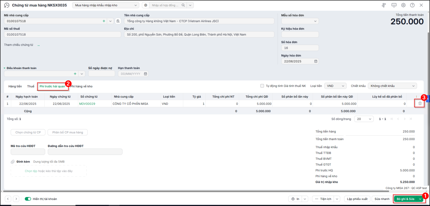Click Ngày hạch toán column header

click(x=27, y=97)
